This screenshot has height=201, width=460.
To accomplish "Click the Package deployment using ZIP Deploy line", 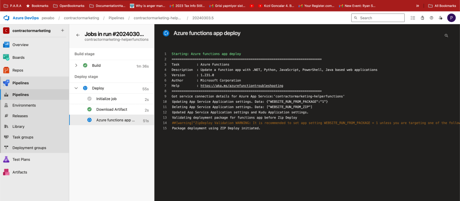I will (x=216, y=128).
